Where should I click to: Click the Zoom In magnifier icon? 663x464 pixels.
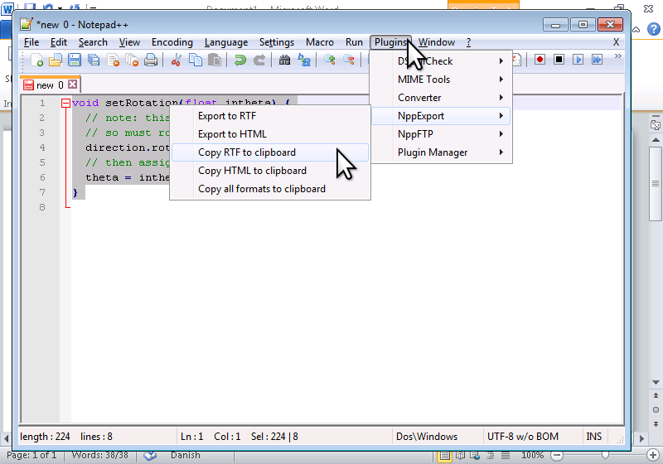[x=329, y=60]
